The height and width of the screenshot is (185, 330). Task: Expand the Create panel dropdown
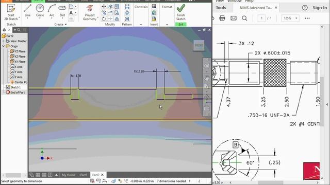pyautogui.click(x=66, y=25)
